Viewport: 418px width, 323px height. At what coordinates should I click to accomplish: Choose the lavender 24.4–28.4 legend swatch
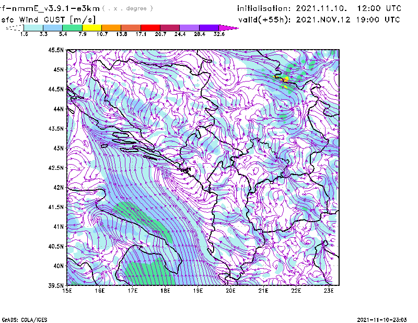click(x=189, y=28)
